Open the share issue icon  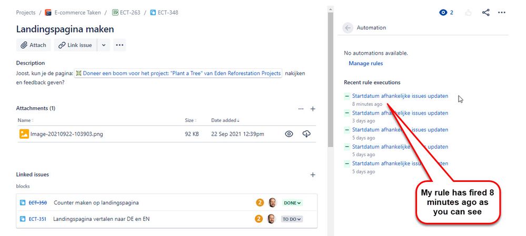point(485,13)
